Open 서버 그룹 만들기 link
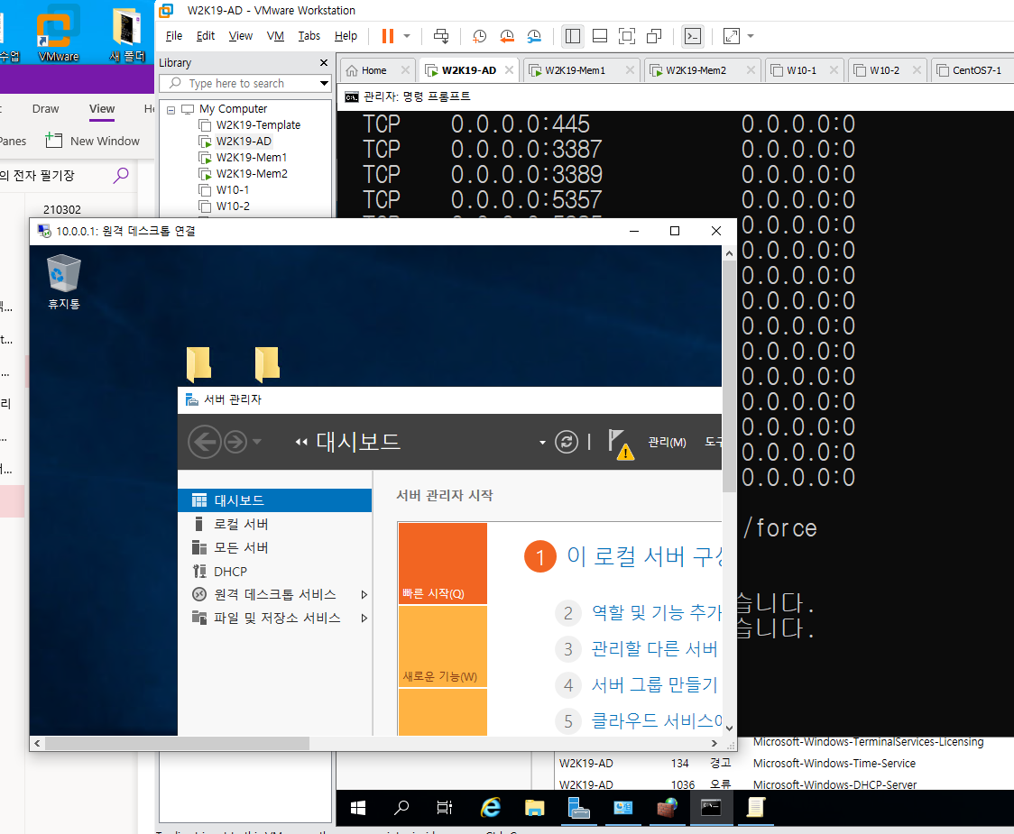This screenshot has height=834, width=1014. (x=654, y=684)
